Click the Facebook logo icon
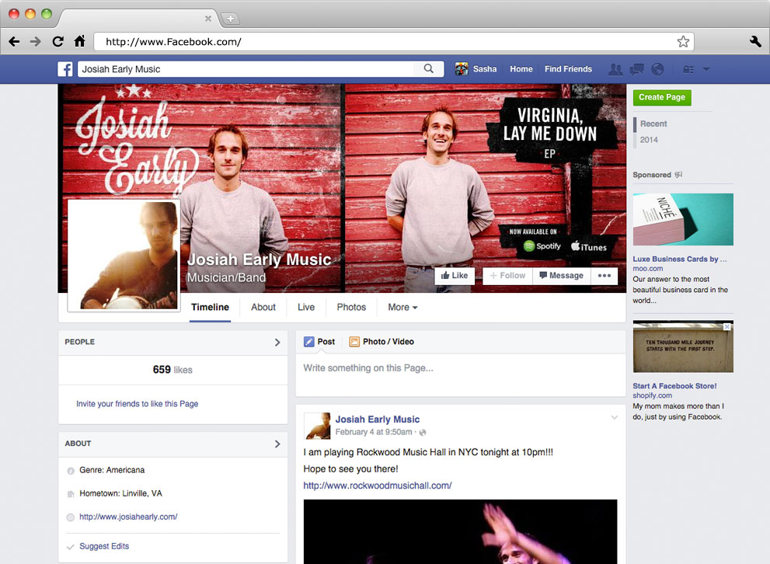 [x=65, y=69]
